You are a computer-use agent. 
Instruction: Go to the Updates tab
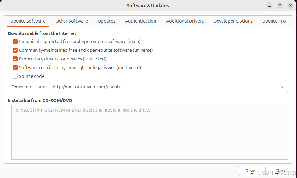(106, 21)
